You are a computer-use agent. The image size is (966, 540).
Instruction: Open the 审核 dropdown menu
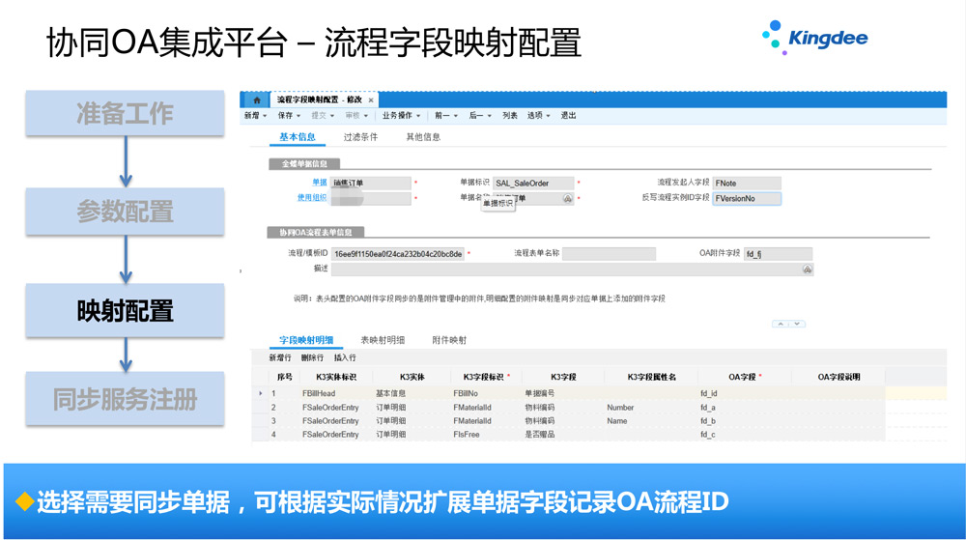(x=356, y=115)
